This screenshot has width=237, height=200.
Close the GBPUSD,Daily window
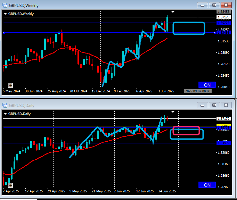click(226, 105)
